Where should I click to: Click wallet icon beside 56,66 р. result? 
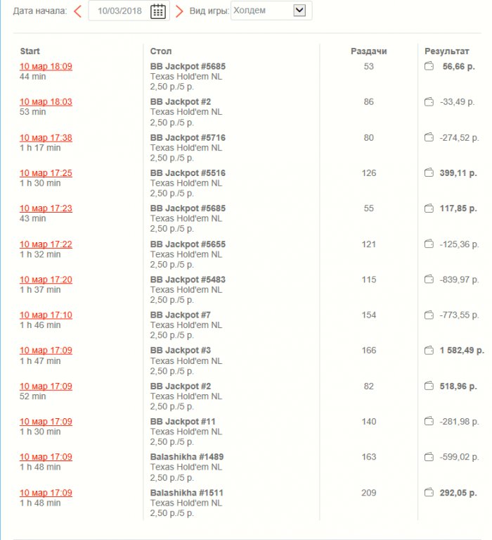coord(429,66)
